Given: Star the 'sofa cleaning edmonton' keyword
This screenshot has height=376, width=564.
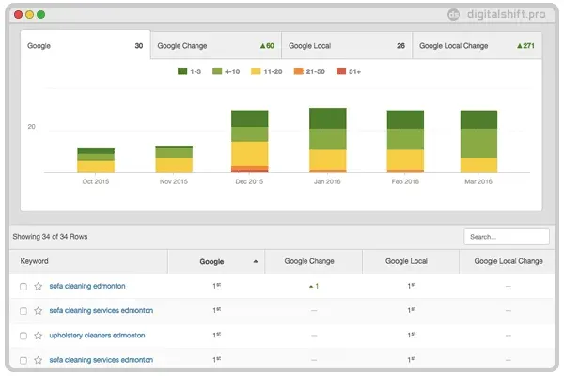Looking at the screenshot, I should [39, 286].
